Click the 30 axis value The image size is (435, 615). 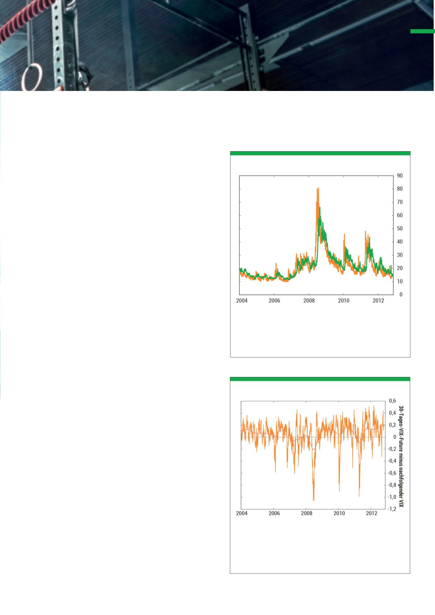[400, 255]
